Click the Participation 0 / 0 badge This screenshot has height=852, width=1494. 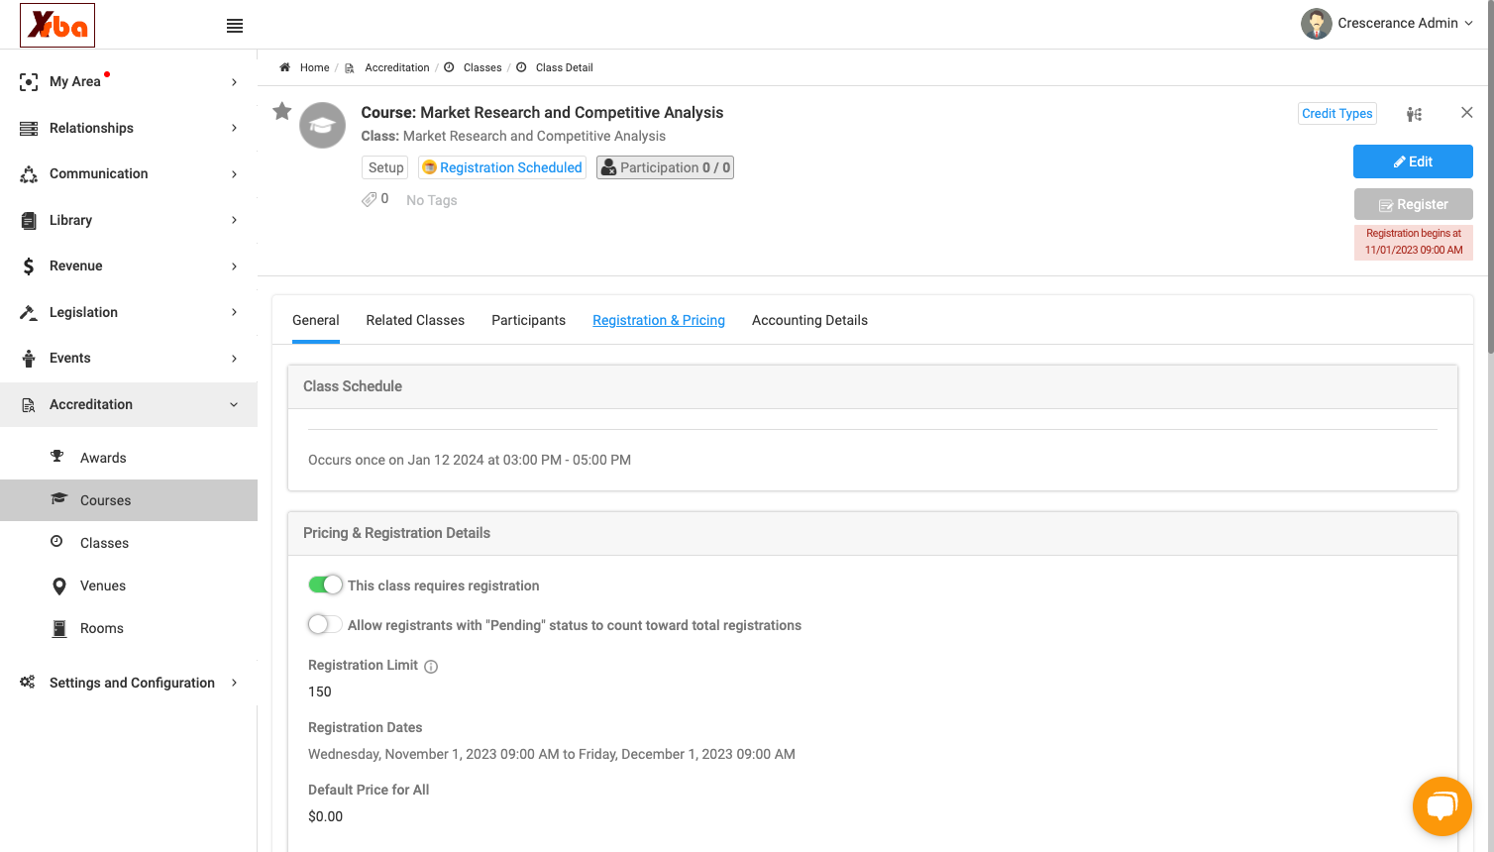tap(665, 167)
